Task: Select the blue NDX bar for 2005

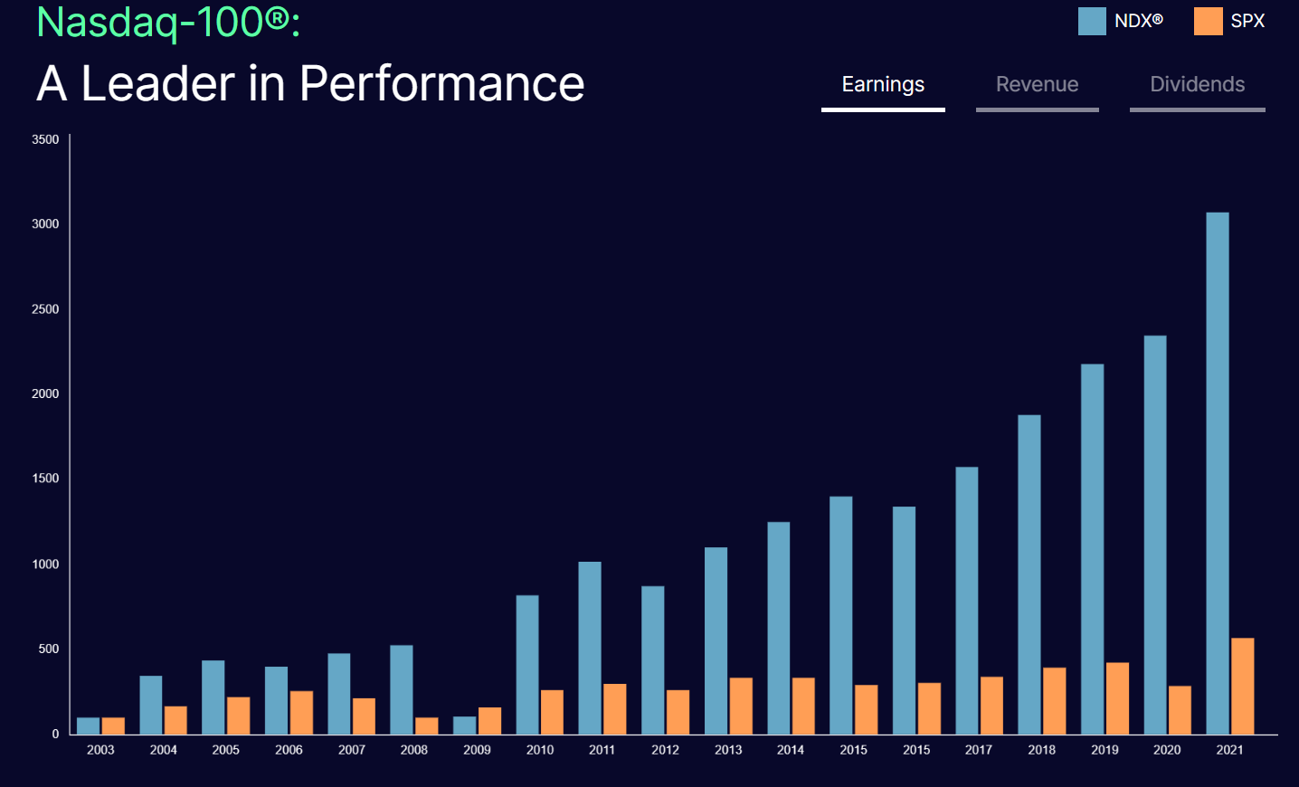Action: coord(213,697)
